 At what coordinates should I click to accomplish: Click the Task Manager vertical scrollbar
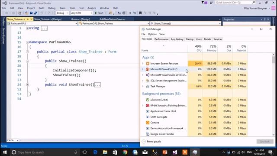click(274, 94)
